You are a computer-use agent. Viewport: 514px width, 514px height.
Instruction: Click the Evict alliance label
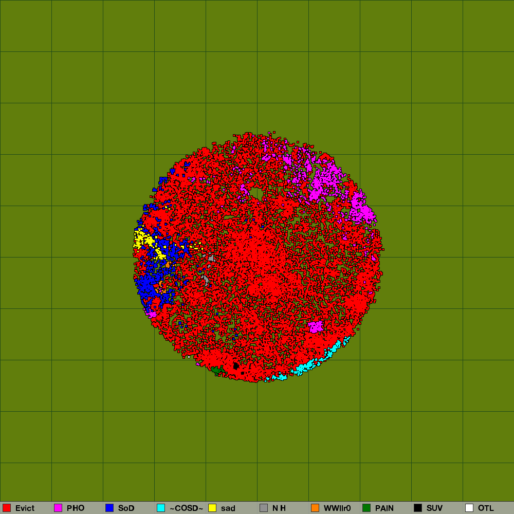[25, 508]
